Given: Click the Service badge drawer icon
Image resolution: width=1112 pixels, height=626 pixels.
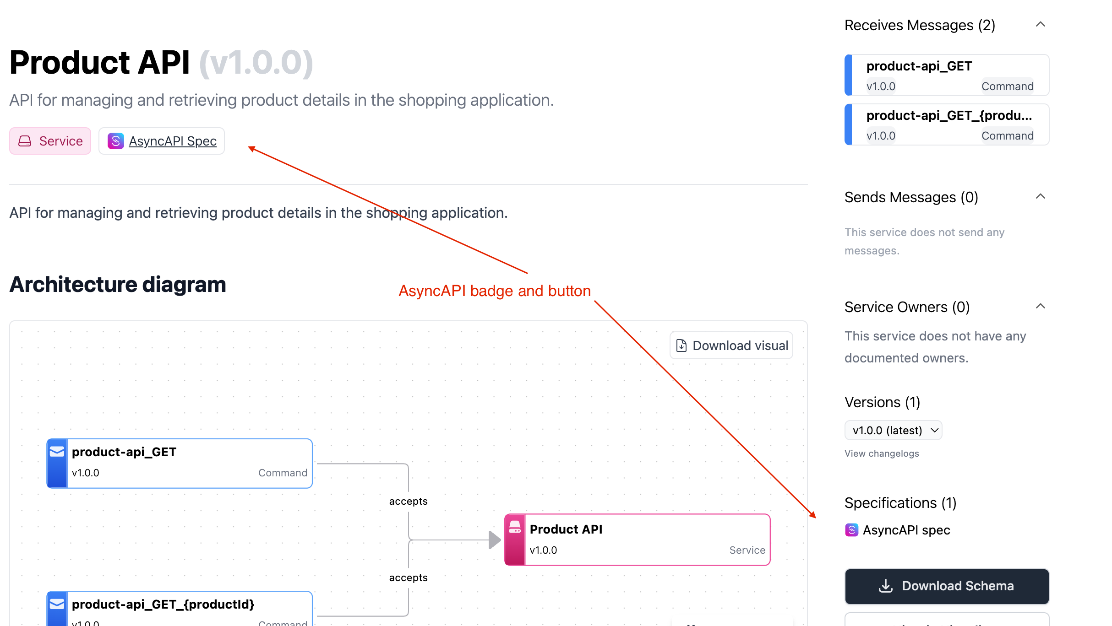Looking at the screenshot, I should click(x=25, y=141).
